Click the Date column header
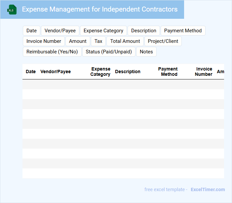232x203 pixels. tap(31, 72)
